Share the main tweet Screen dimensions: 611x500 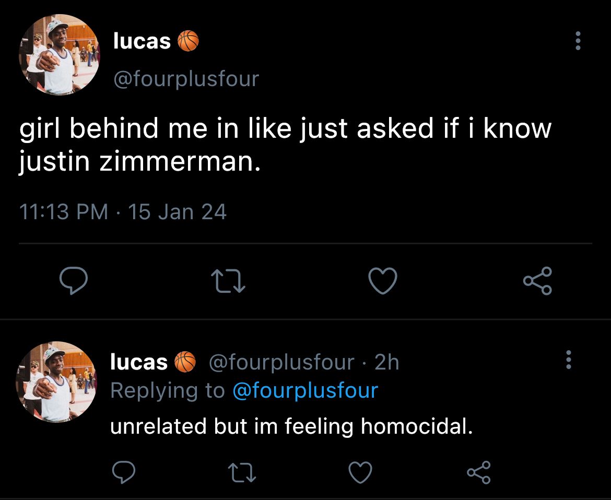click(x=537, y=281)
